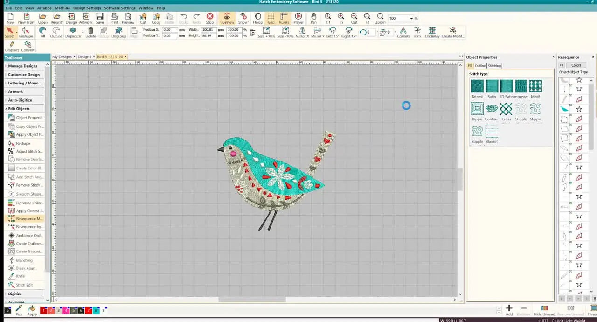
Task: Select the Motif fill stitch type
Action: click(x=535, y=89)
